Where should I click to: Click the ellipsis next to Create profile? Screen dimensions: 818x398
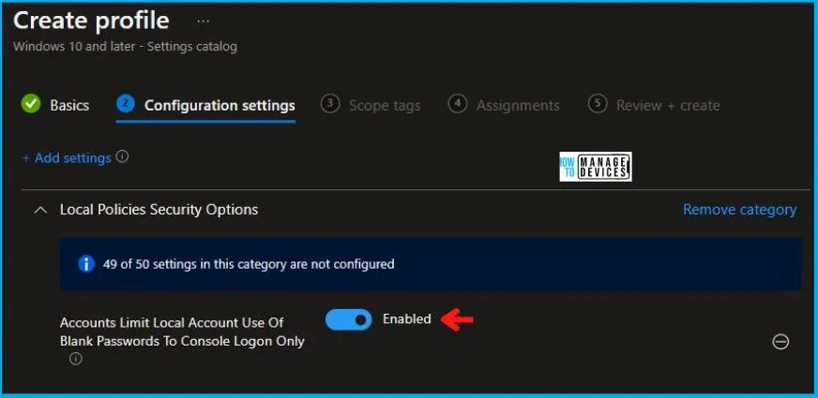203,22
